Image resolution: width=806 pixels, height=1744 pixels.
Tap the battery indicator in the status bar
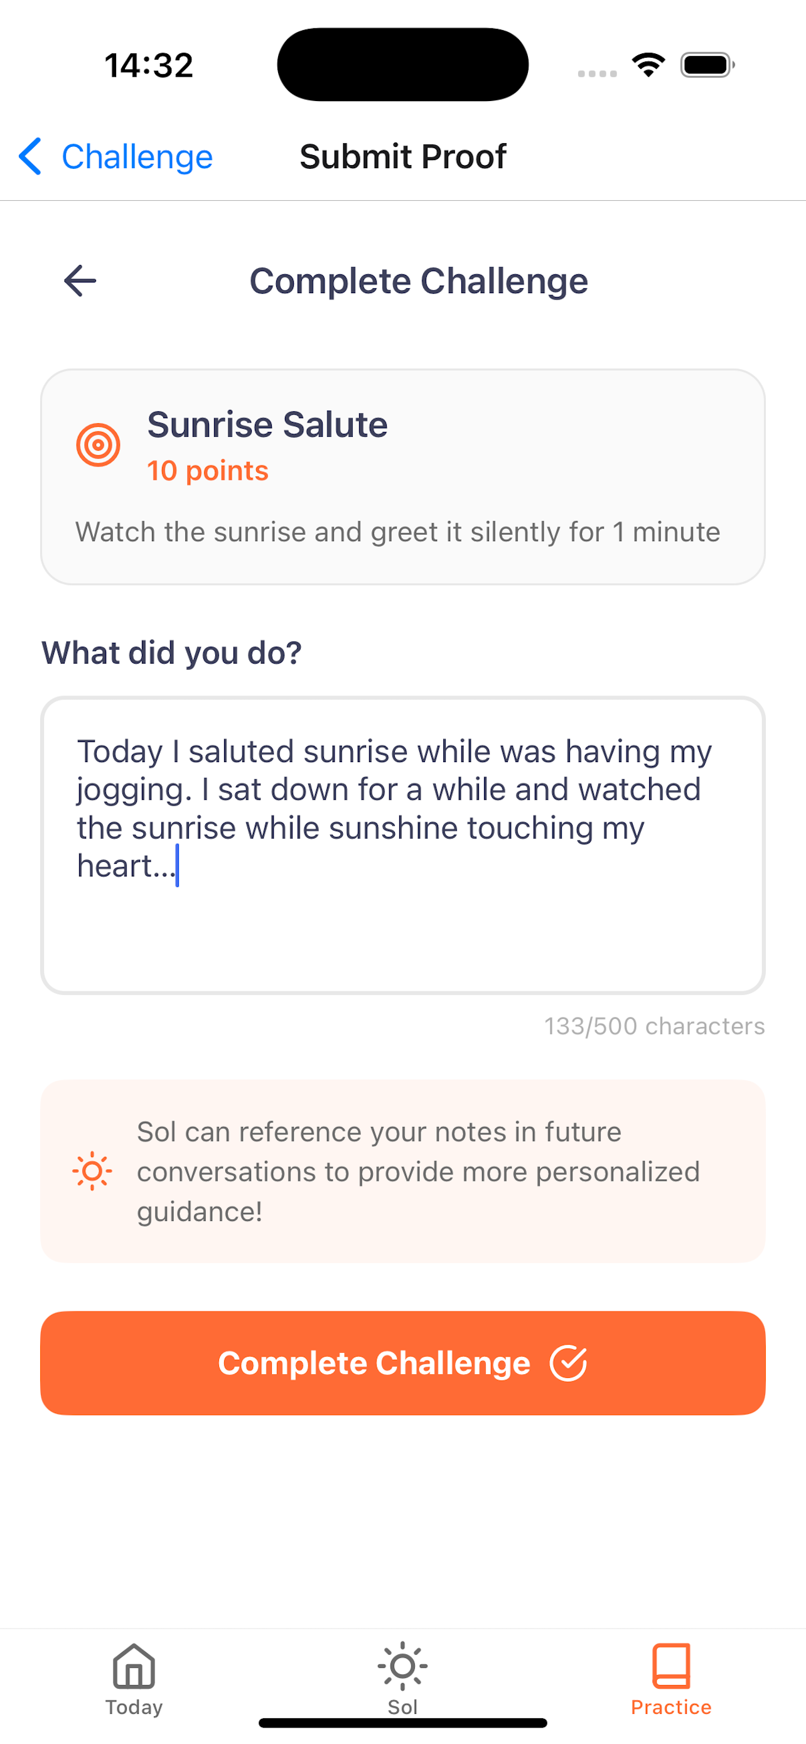tap(705, 63)
